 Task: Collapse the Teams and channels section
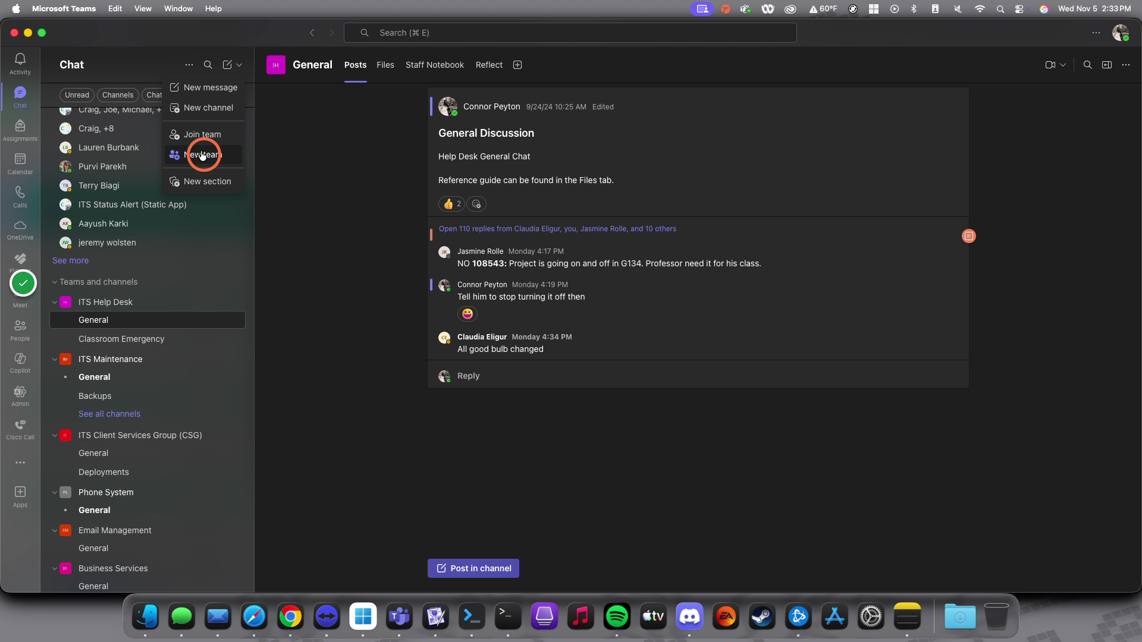click(55, 282)
